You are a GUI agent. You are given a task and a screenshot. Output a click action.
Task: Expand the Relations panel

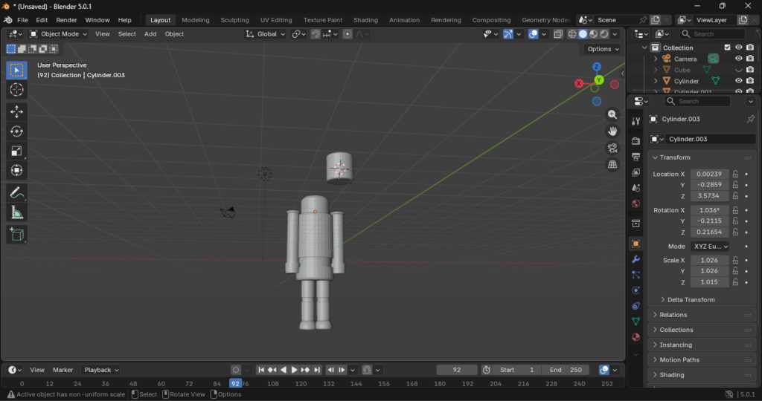point(673,315)
